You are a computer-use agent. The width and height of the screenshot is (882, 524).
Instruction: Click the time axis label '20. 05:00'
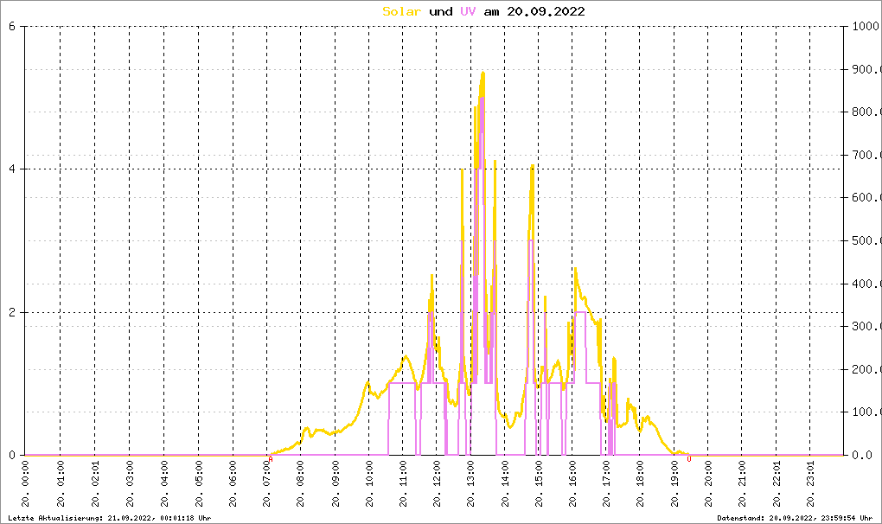[199, 484]
